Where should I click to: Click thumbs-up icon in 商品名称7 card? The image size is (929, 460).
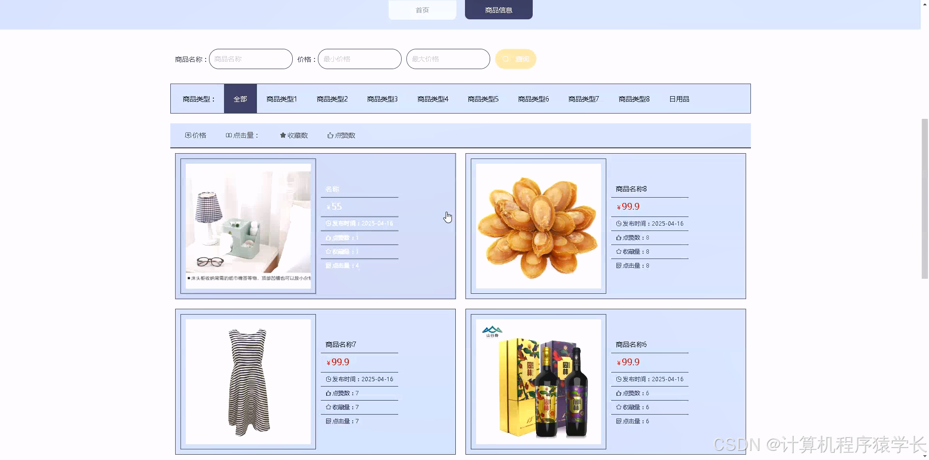(x=328, y=393)
